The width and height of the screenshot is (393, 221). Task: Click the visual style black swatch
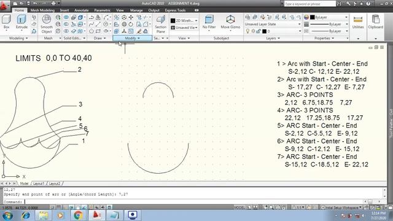[x=173, y=20]
